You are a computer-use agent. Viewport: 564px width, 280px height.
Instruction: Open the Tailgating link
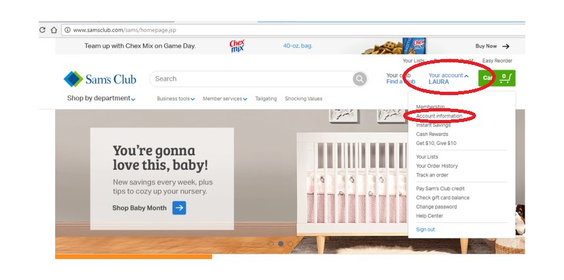[266, 98]
